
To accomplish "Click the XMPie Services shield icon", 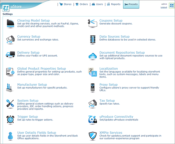I will click(93, 136).
